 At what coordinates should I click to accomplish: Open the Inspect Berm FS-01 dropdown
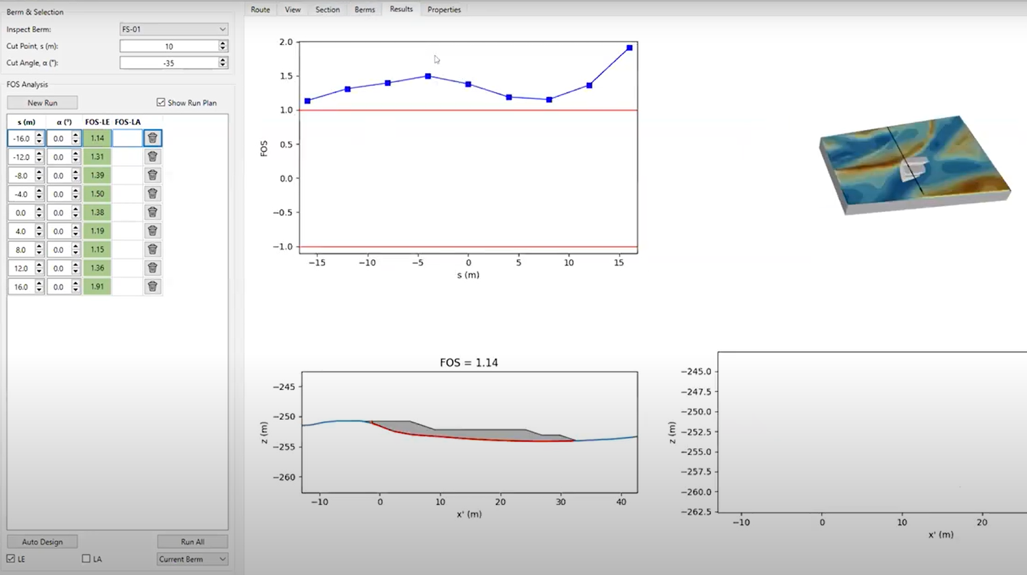[174, 29]
